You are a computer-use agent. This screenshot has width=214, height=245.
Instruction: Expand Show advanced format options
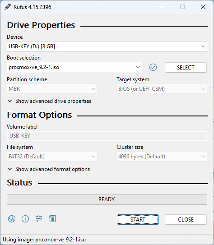(x=49, y=169)
